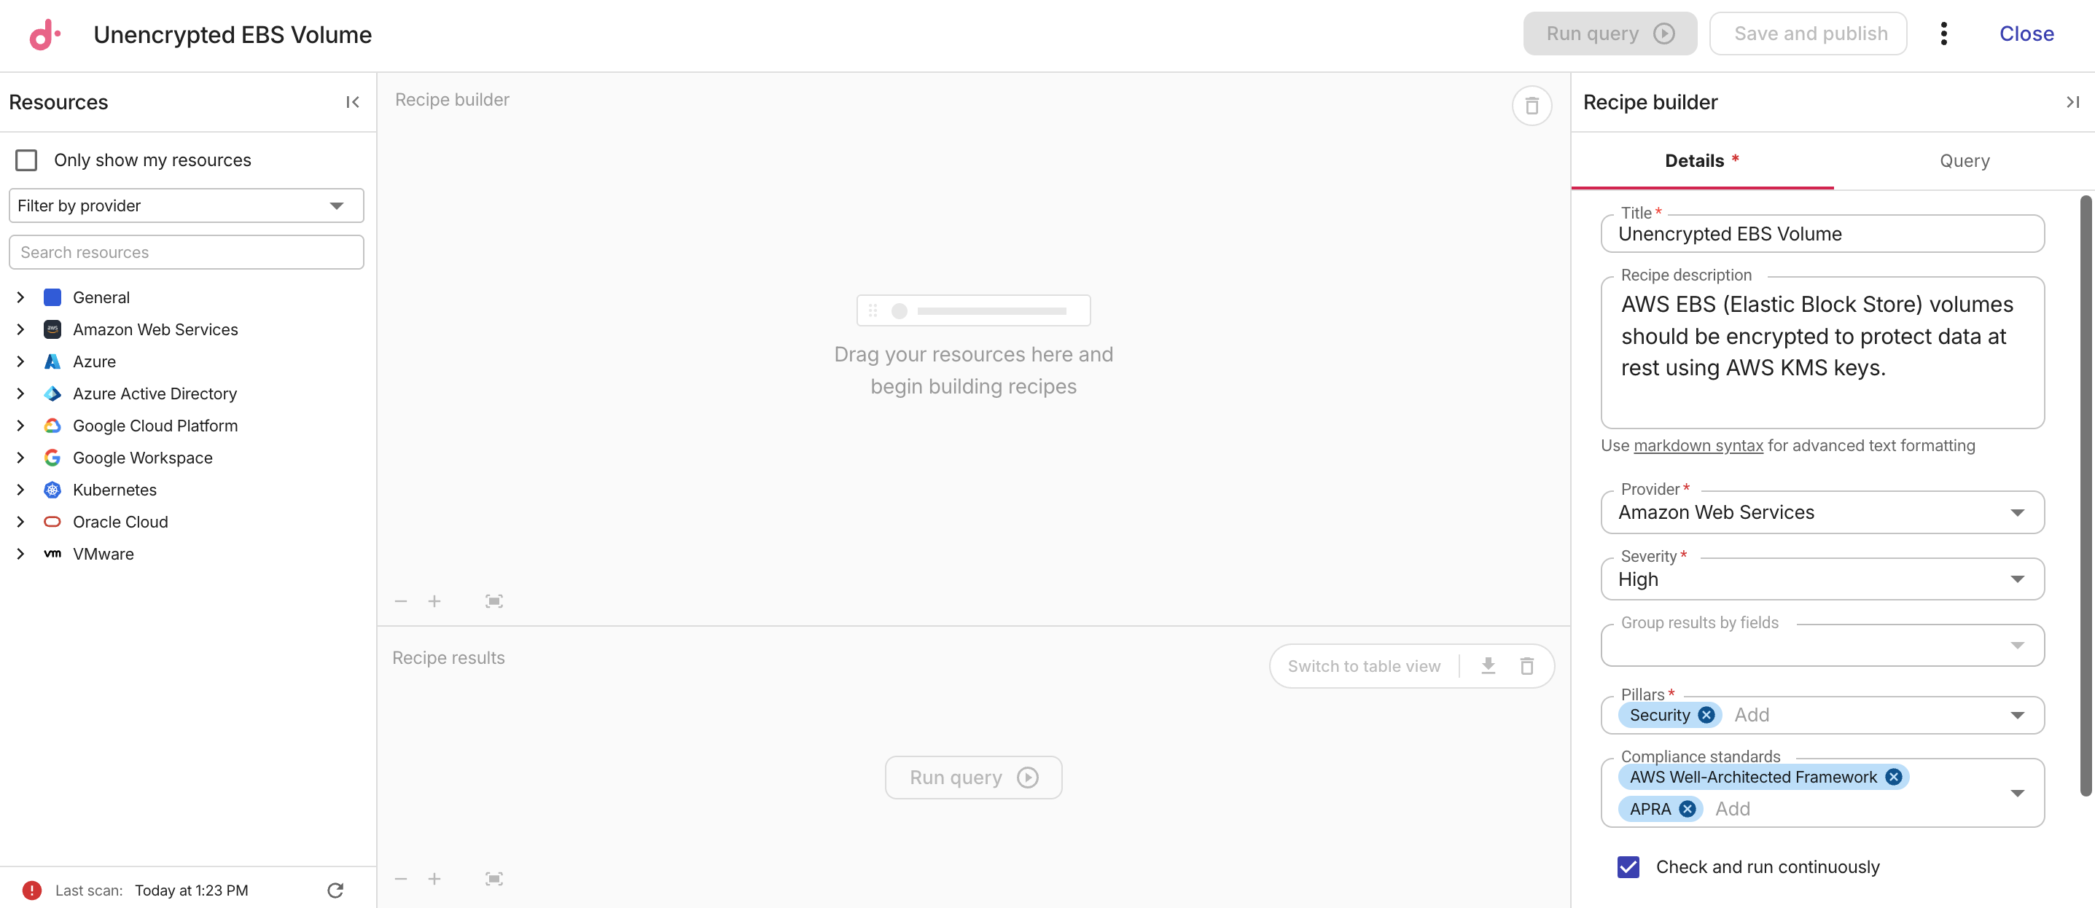Select the Oracle Cloud tree row
This screenshot has width=2095, height=908.
tap(188, 522)
